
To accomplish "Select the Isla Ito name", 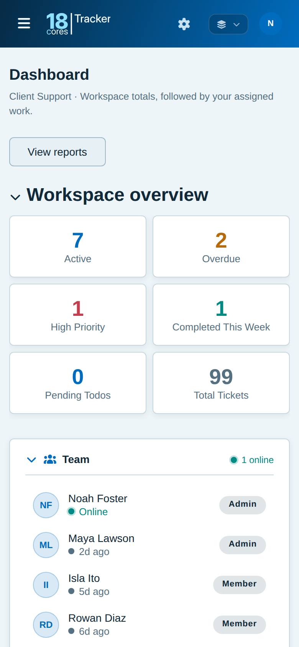I will point(84,578).
